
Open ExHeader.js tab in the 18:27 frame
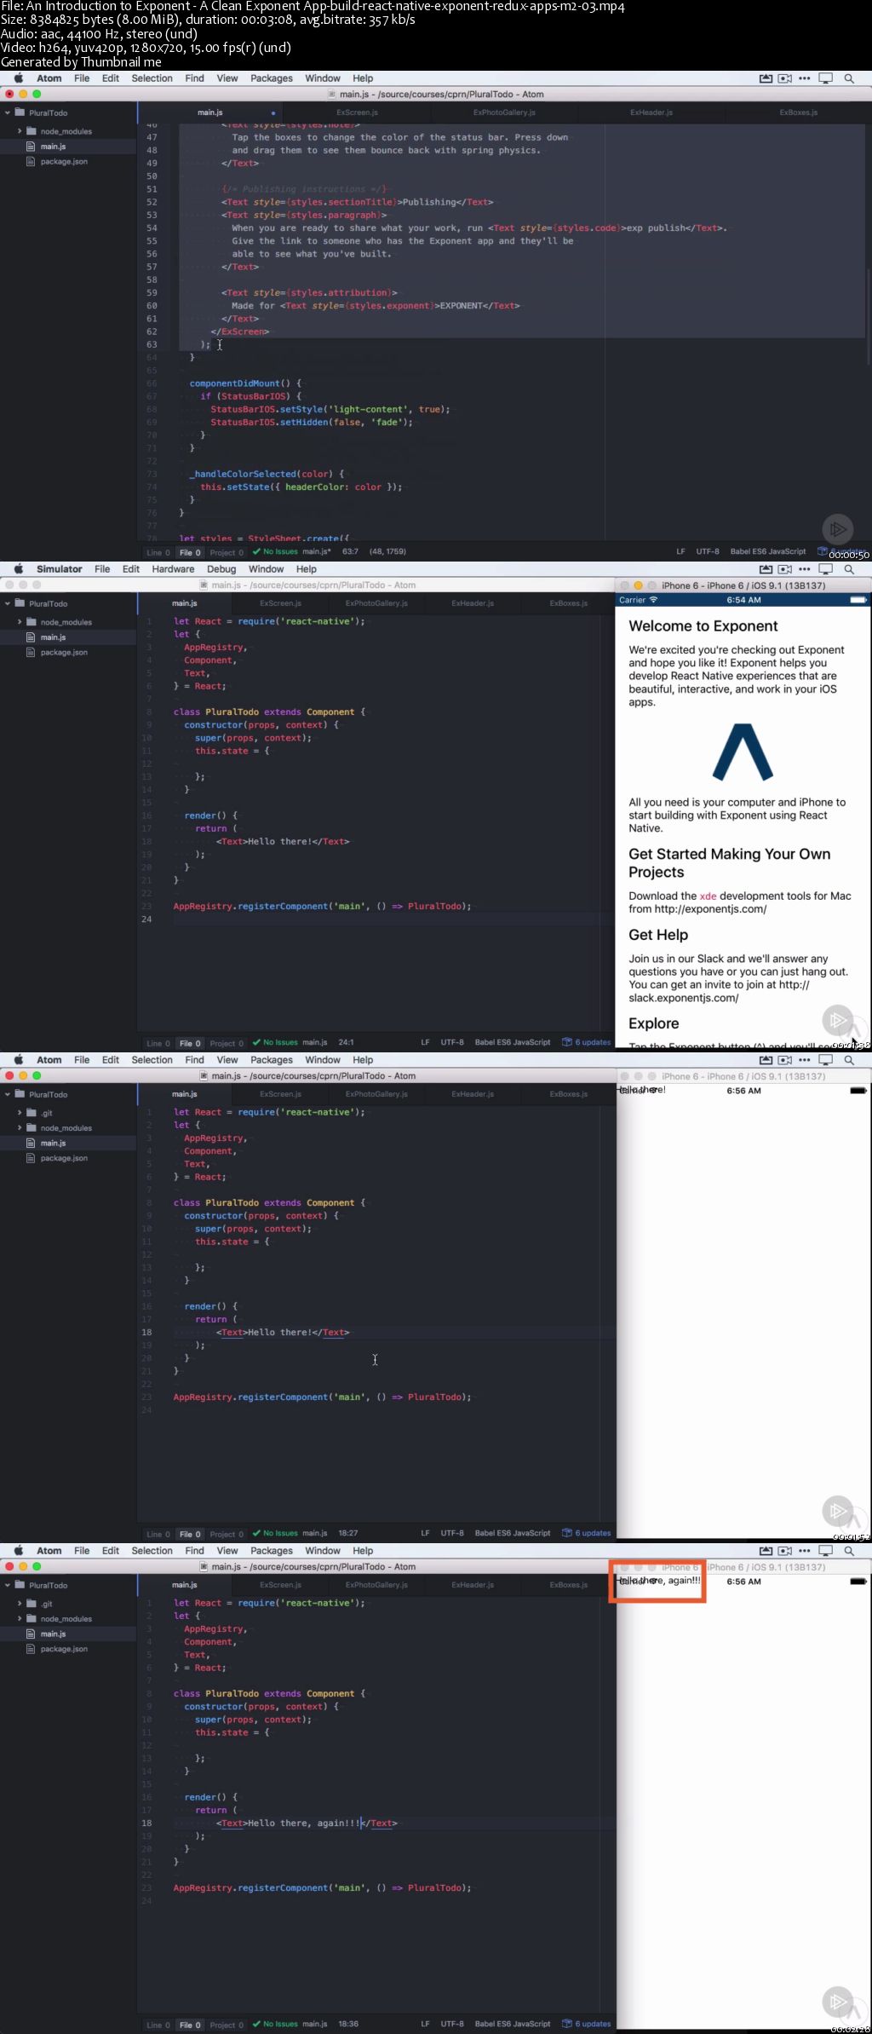[473, 1094]
